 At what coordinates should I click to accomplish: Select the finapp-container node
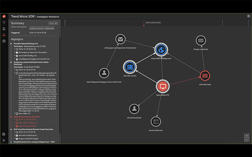pyautogui.click(x=201, y=41)
